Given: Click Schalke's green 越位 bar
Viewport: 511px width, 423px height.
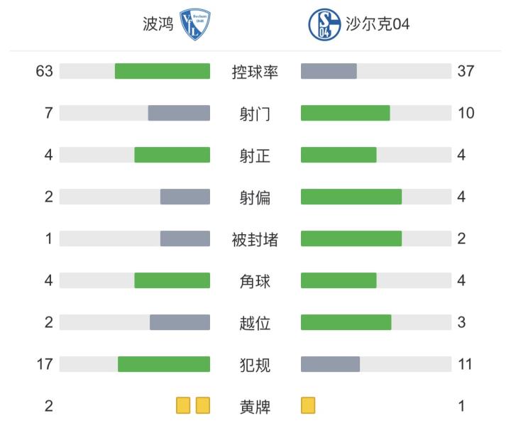Looking at the screenshot, I should [x=346, y=323].
